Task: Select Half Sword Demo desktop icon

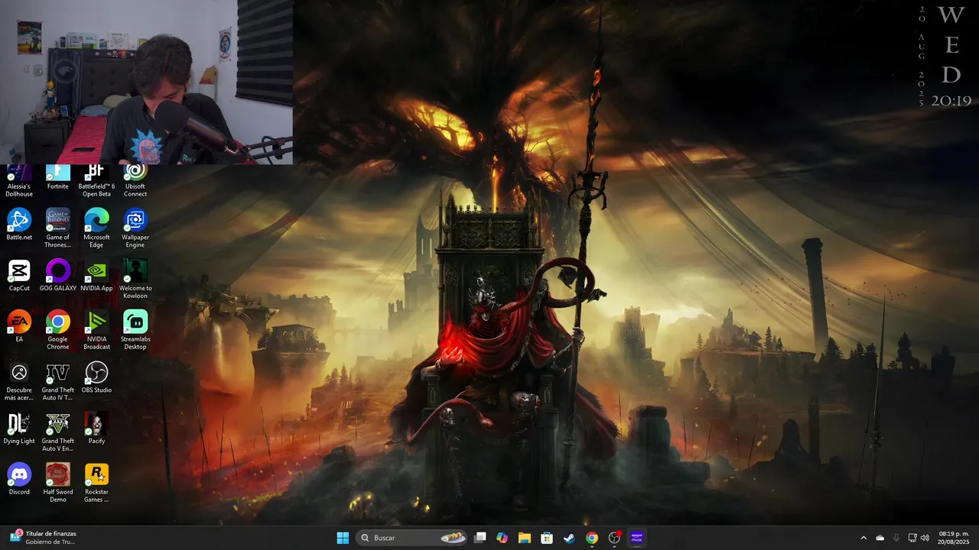Action: coord(58,484)
